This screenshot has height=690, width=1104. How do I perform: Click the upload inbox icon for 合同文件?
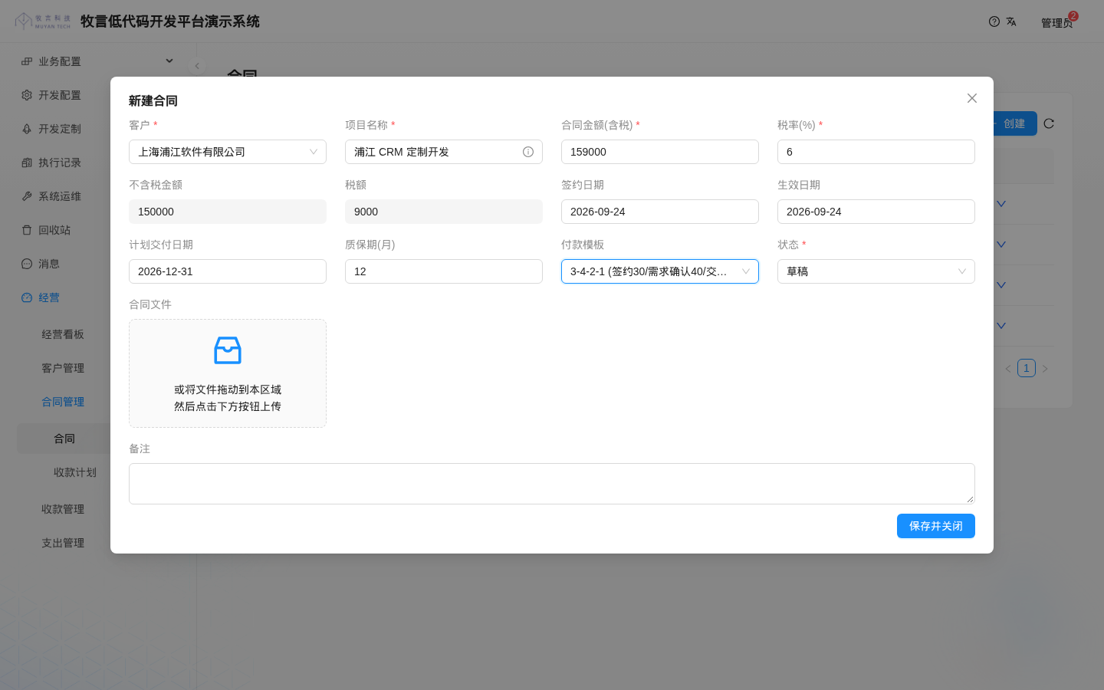pos(228,350)
